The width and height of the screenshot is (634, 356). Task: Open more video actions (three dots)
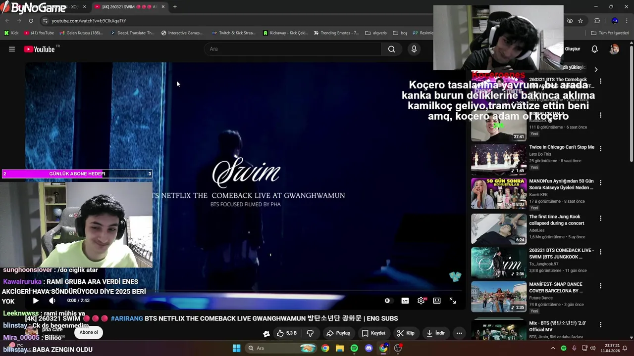click(459, 333)
